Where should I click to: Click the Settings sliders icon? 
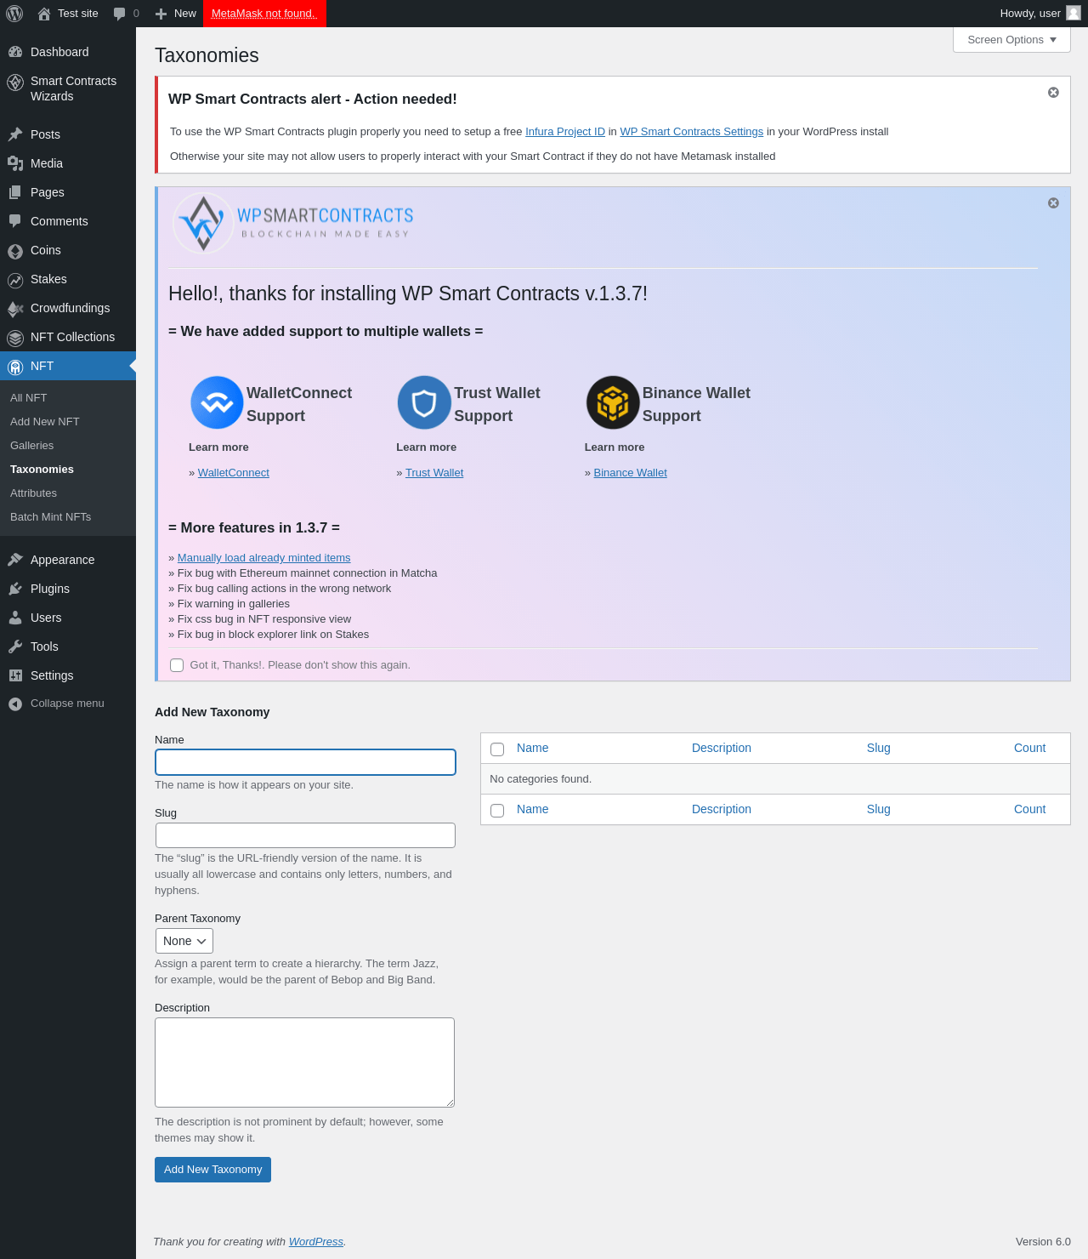click(x=15, y=675)
